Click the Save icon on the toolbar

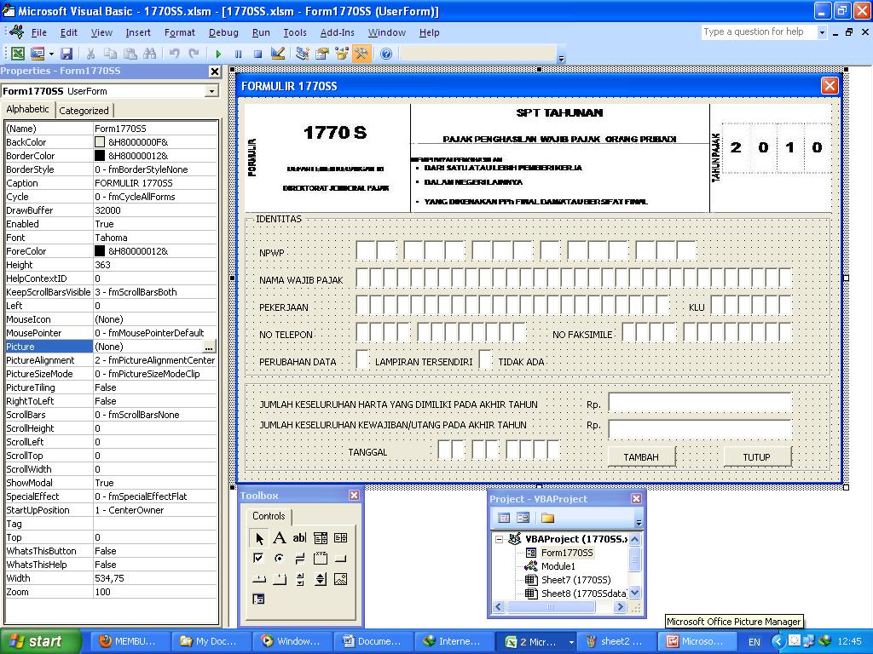click(66, 53)
